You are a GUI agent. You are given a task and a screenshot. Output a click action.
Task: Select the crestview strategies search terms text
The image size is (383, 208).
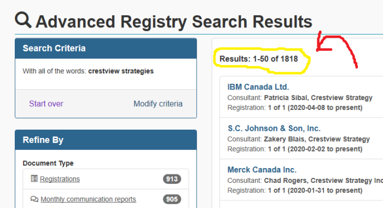coord(121,71)
